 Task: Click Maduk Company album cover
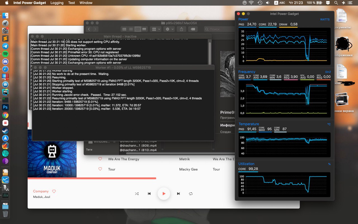click(52, 153)
